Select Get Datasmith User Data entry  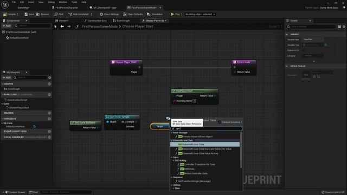205,145
